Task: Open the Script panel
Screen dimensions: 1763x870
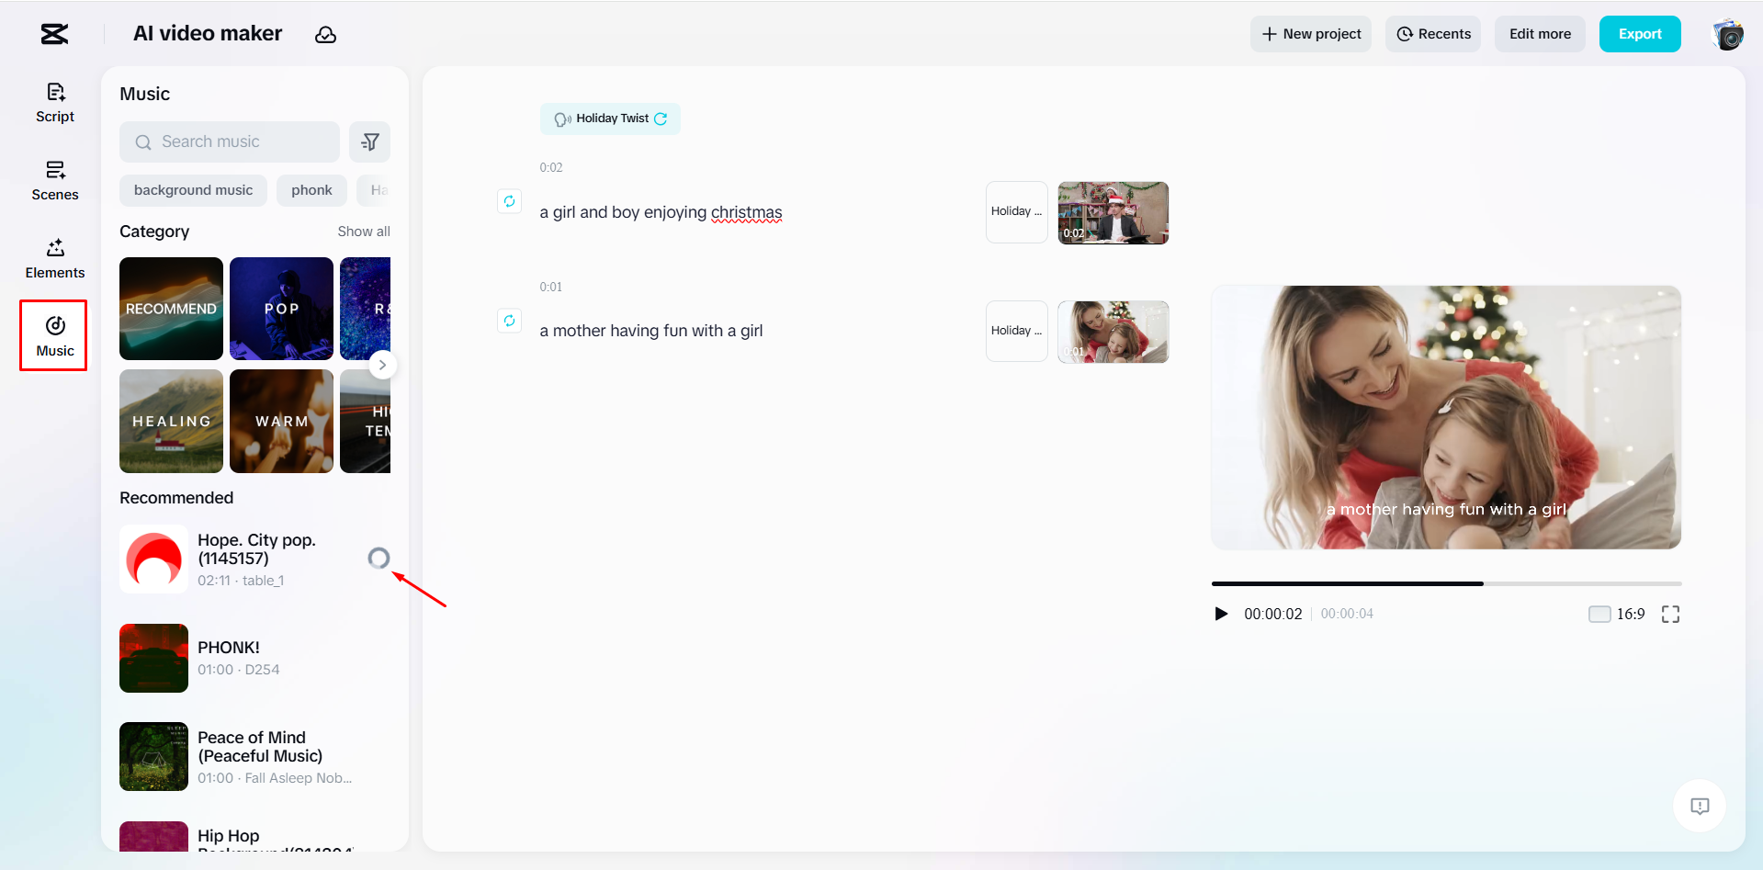Action: point(55,103)
